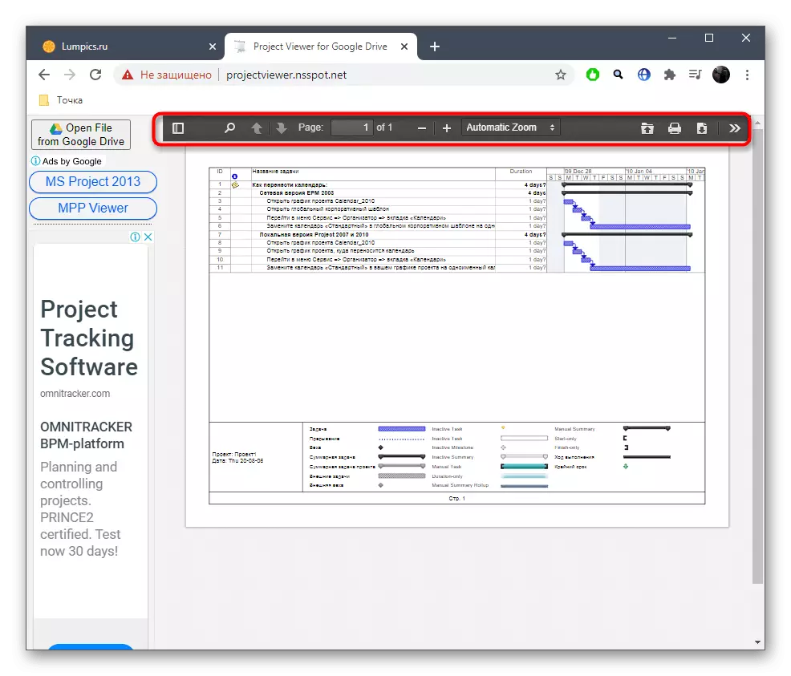Print the document with printer icon
Screen dimensions: 791x676
675,128
